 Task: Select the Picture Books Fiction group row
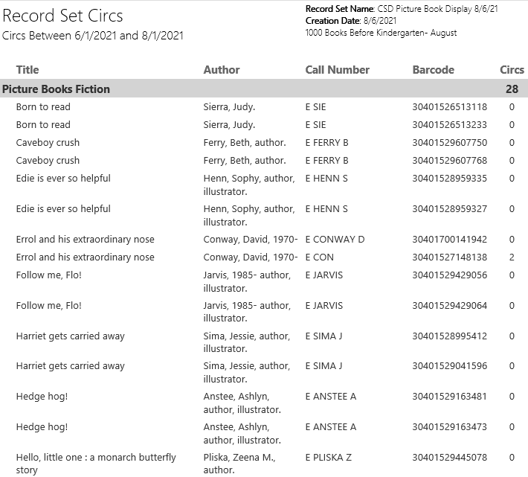[57, 89]
